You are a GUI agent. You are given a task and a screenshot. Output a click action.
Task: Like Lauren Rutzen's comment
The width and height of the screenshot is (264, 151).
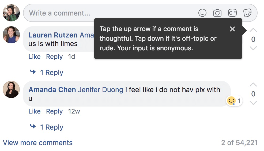[x=35, y=57]
